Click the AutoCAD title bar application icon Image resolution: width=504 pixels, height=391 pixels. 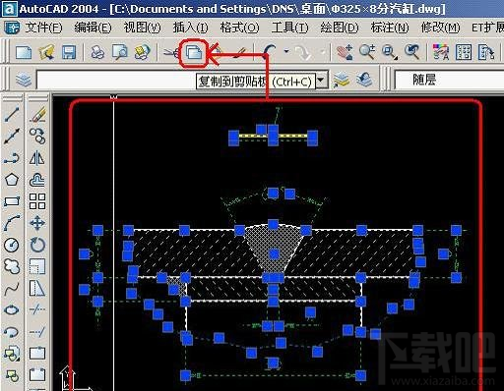click(x=10, y=9)
